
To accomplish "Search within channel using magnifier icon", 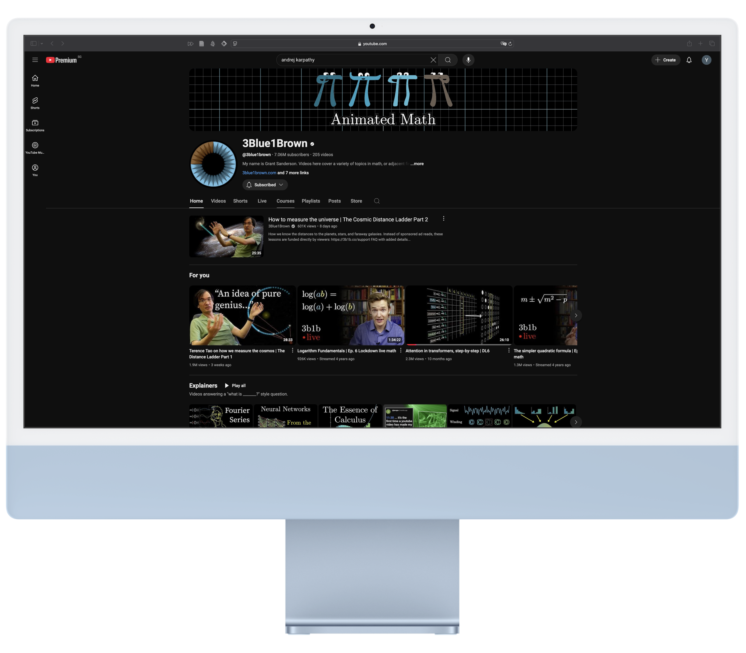I will (x=377, y=201).
